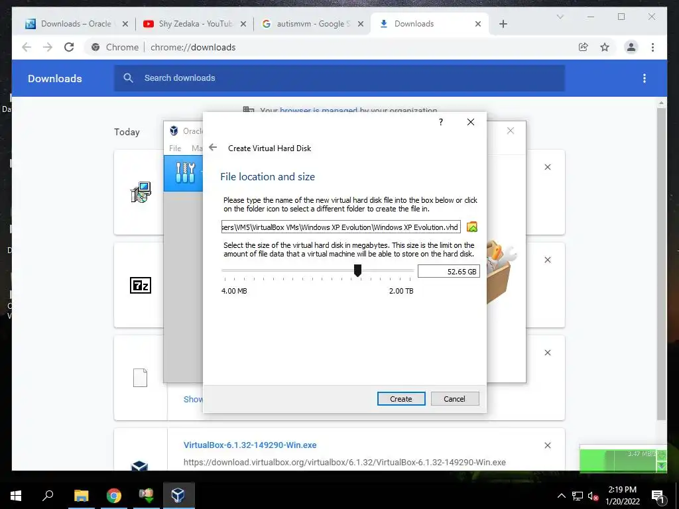This screenshot has width=679, height=509.
Task: Click the dialog help question mark
Action: tap(441, 122)
